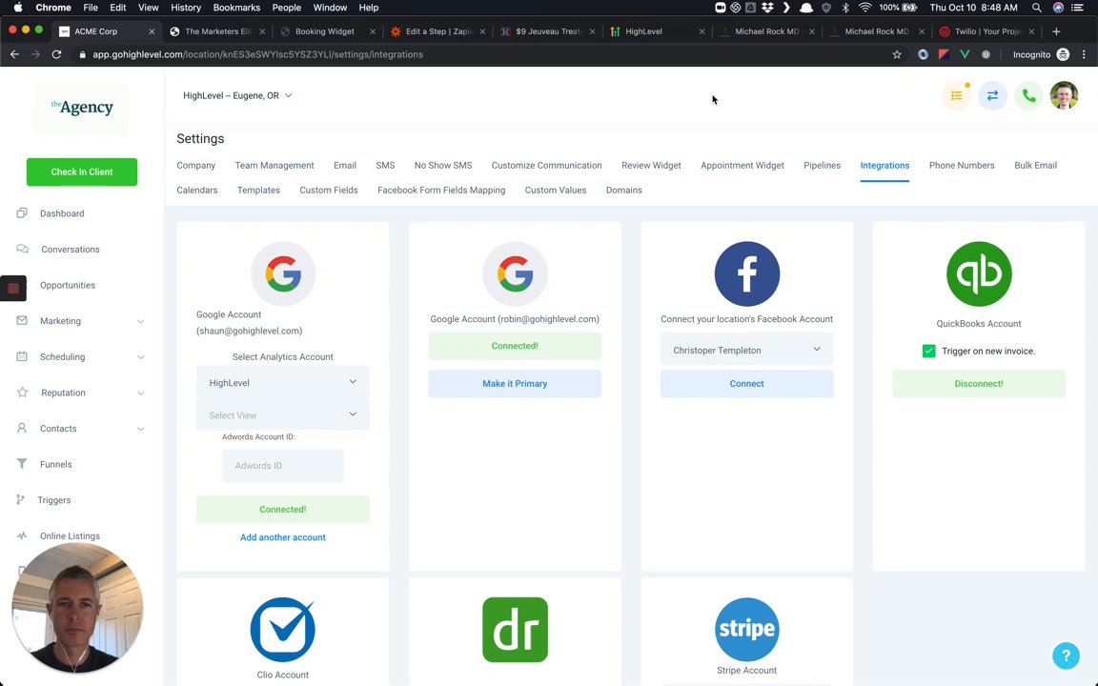The height and width of the screenshot is (686, 1098).
Task: Open the Select View dropdown
Action: (283, 415)
